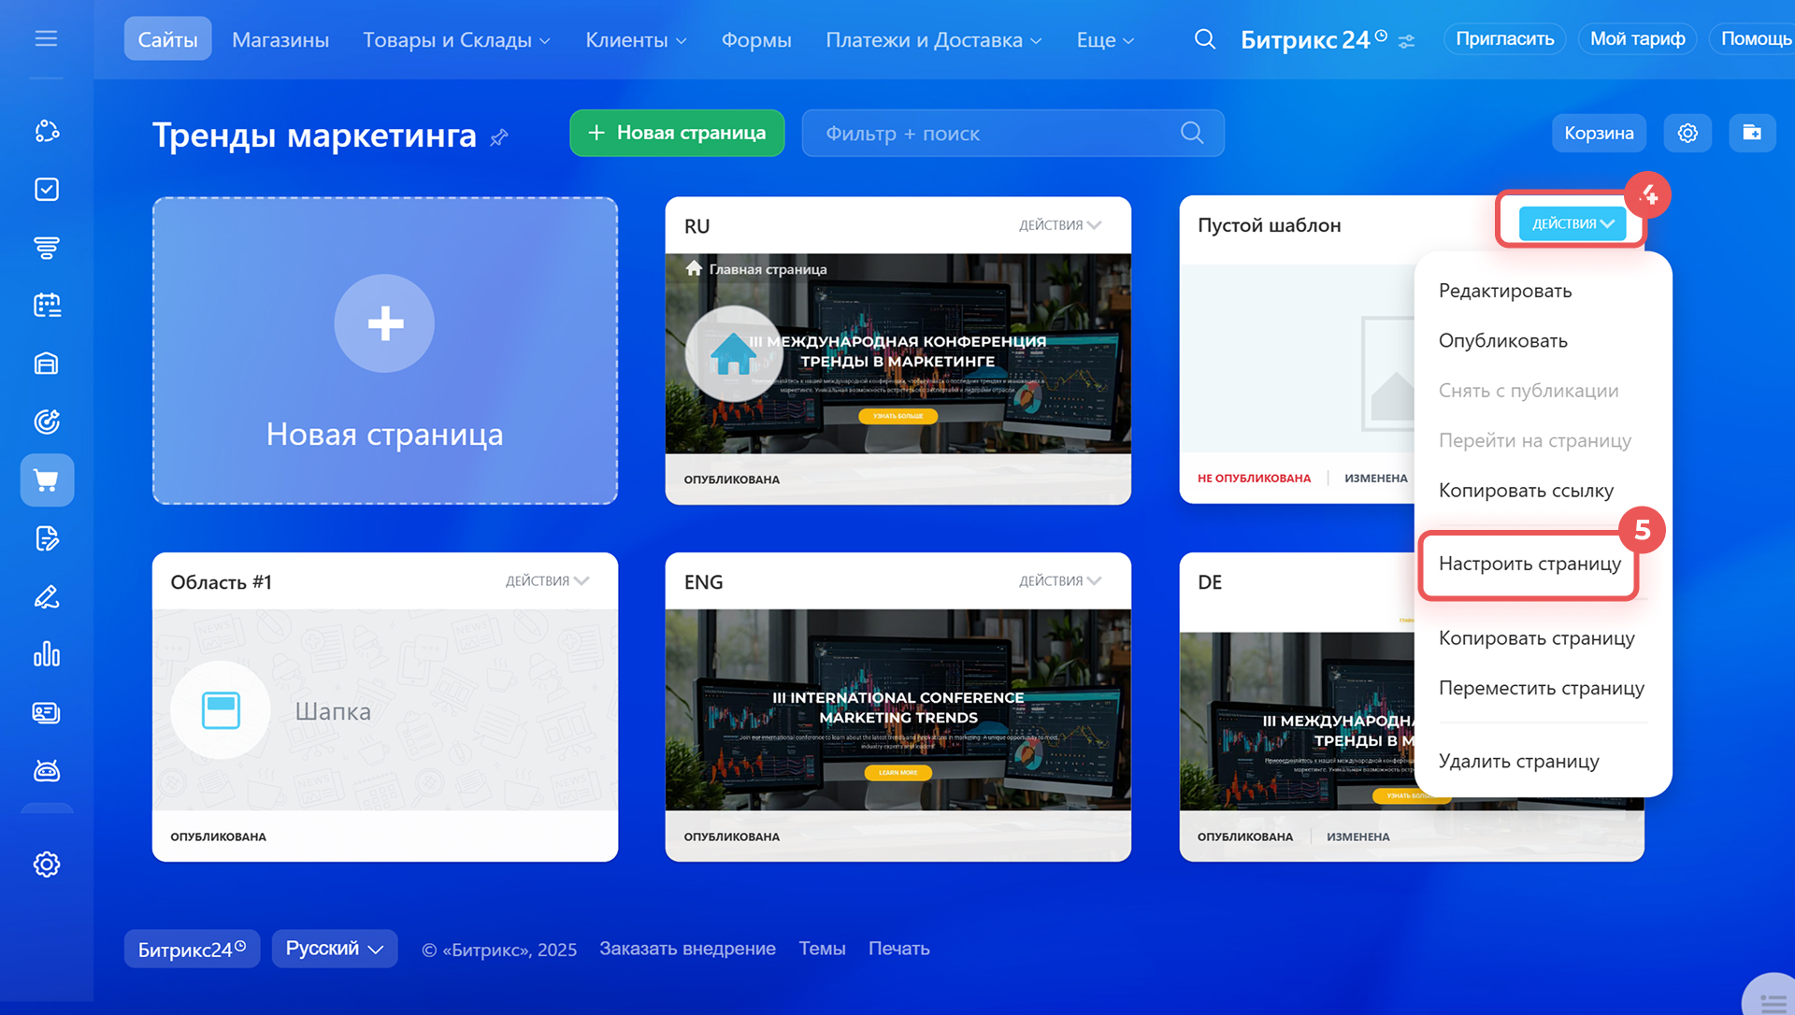This screenshot has width=1795, height=1015.
Task: Expand ДЕЙСТВИЯ menu on RU page card
Action: pyautogui.click(x=1060, y=225)
